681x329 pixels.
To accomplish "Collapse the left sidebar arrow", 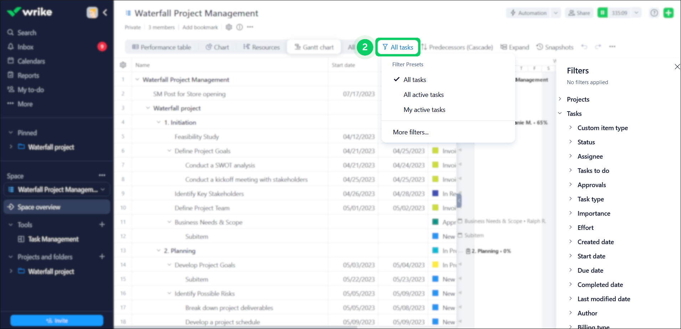I will coord(105,12).
